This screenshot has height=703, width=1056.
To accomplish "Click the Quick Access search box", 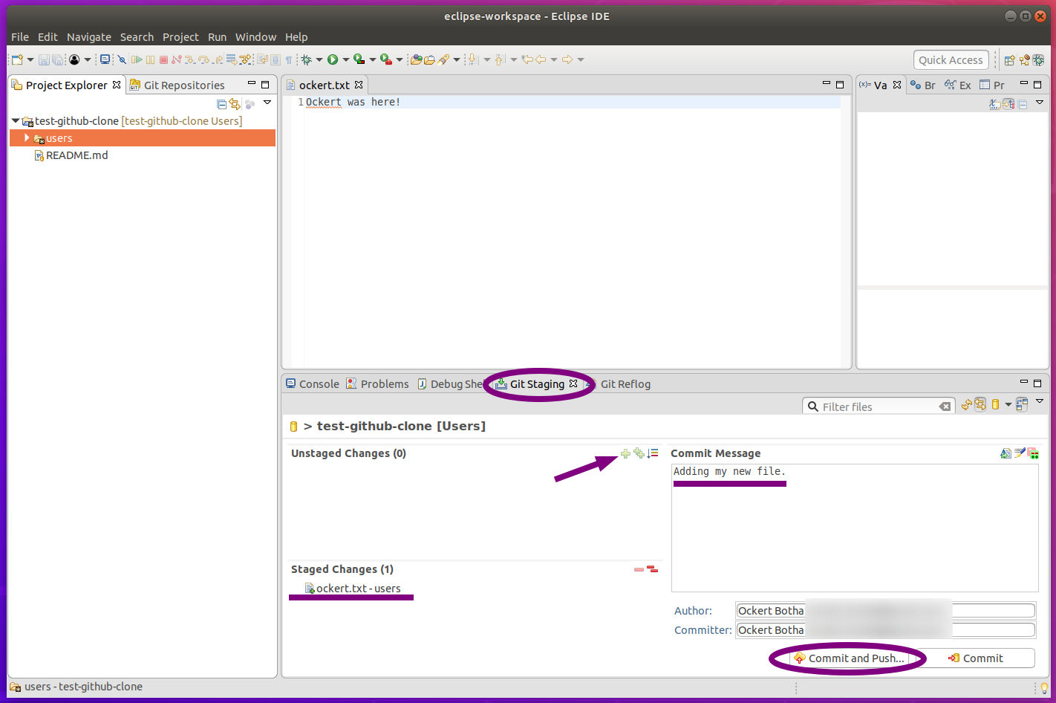I will pyautogui.click(x=951, y=60).
